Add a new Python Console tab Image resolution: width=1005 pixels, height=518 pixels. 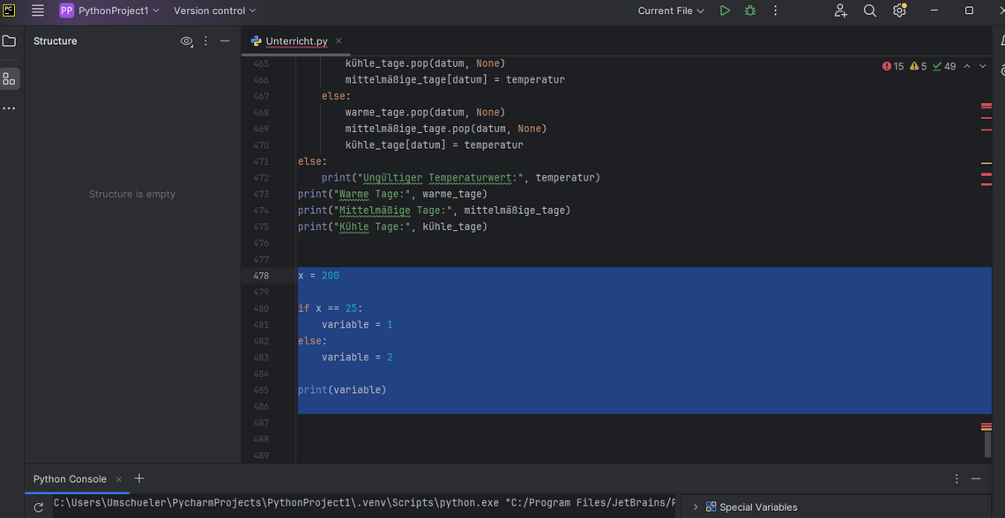[x=139, y=478]
